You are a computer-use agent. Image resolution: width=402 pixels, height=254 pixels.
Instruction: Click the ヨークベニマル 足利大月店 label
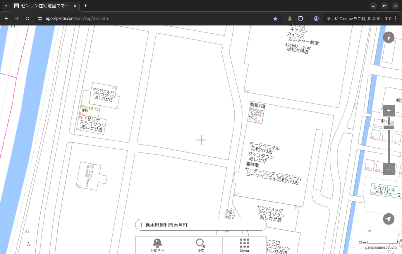[264, 148]
